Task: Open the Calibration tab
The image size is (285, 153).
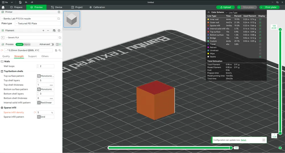Action: point(97,7)
